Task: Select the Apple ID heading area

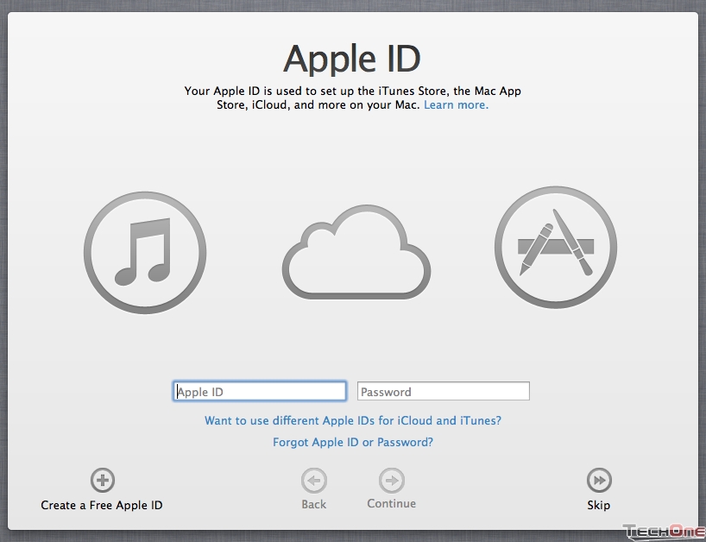Action: [351, 58]
